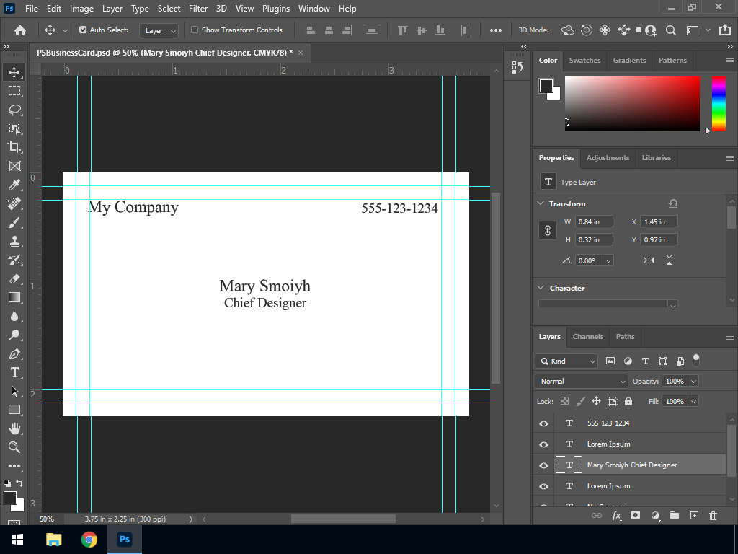Open the Normal blend mode dropdown
Image resolution: width=738 pixels, height=554 pixels.
[x=581, y=381]
